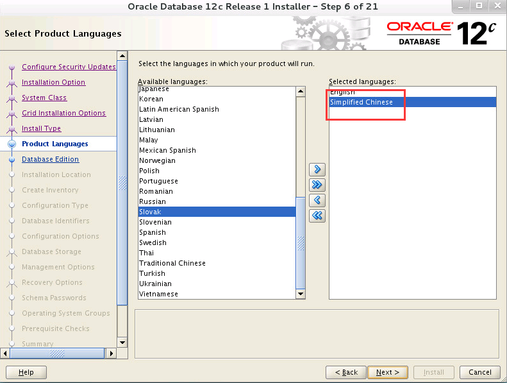
Task: Select Portuguese in available languages
Action: [217, 181]
